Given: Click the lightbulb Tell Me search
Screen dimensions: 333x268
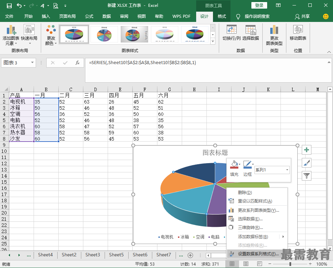Looking at the screenshot, I should pyautogui.click(x=238, y=16).
